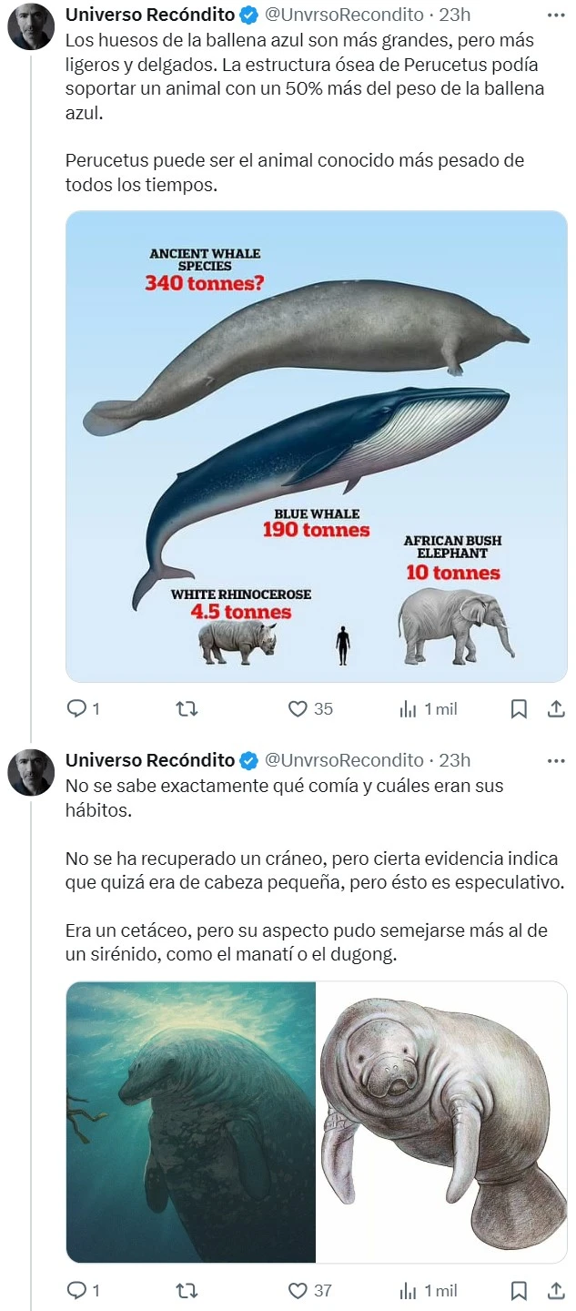
Task: Open the repost menu on the second tweet
Action: (x=187, y=1290)
